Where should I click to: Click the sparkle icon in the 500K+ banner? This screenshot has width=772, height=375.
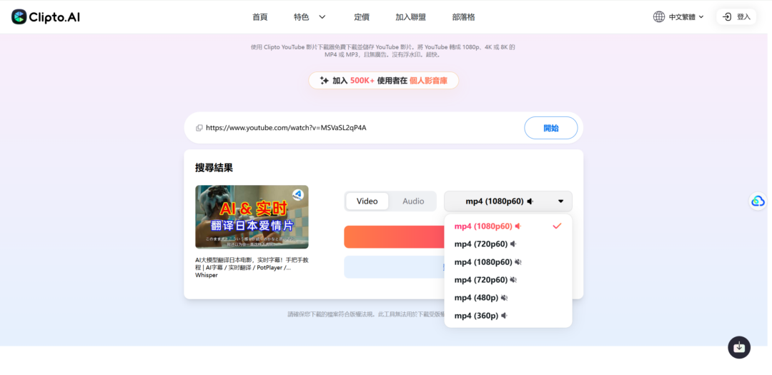pyautogui.click(x=324, y=80)
